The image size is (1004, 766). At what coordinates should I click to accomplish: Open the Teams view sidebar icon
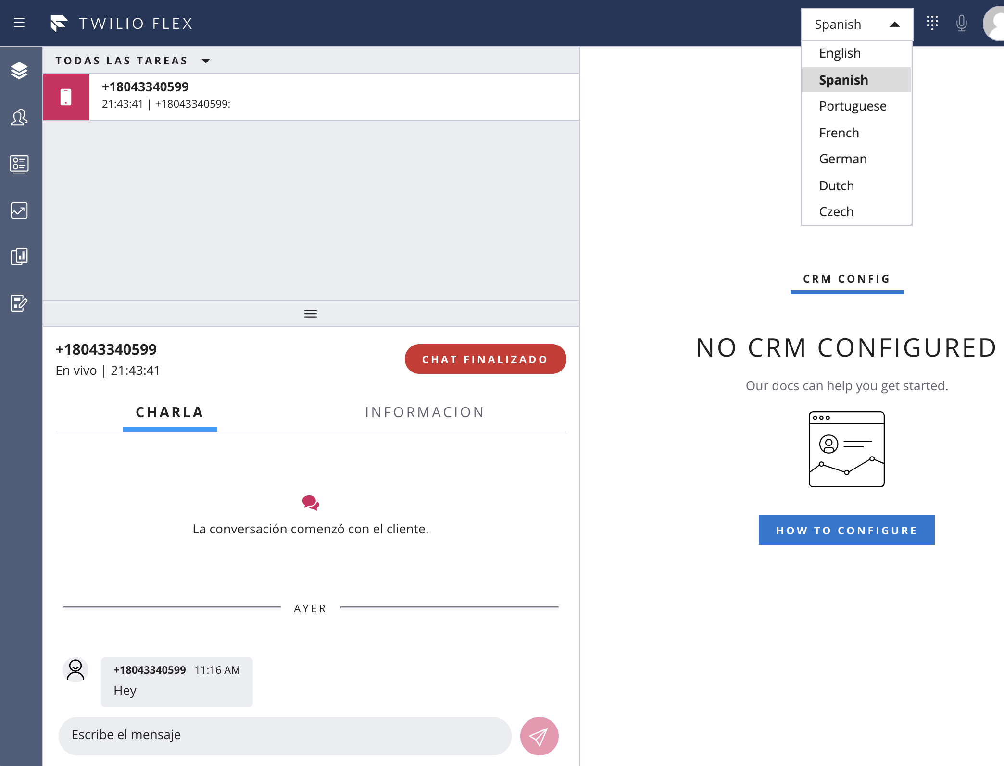(19, 117)
